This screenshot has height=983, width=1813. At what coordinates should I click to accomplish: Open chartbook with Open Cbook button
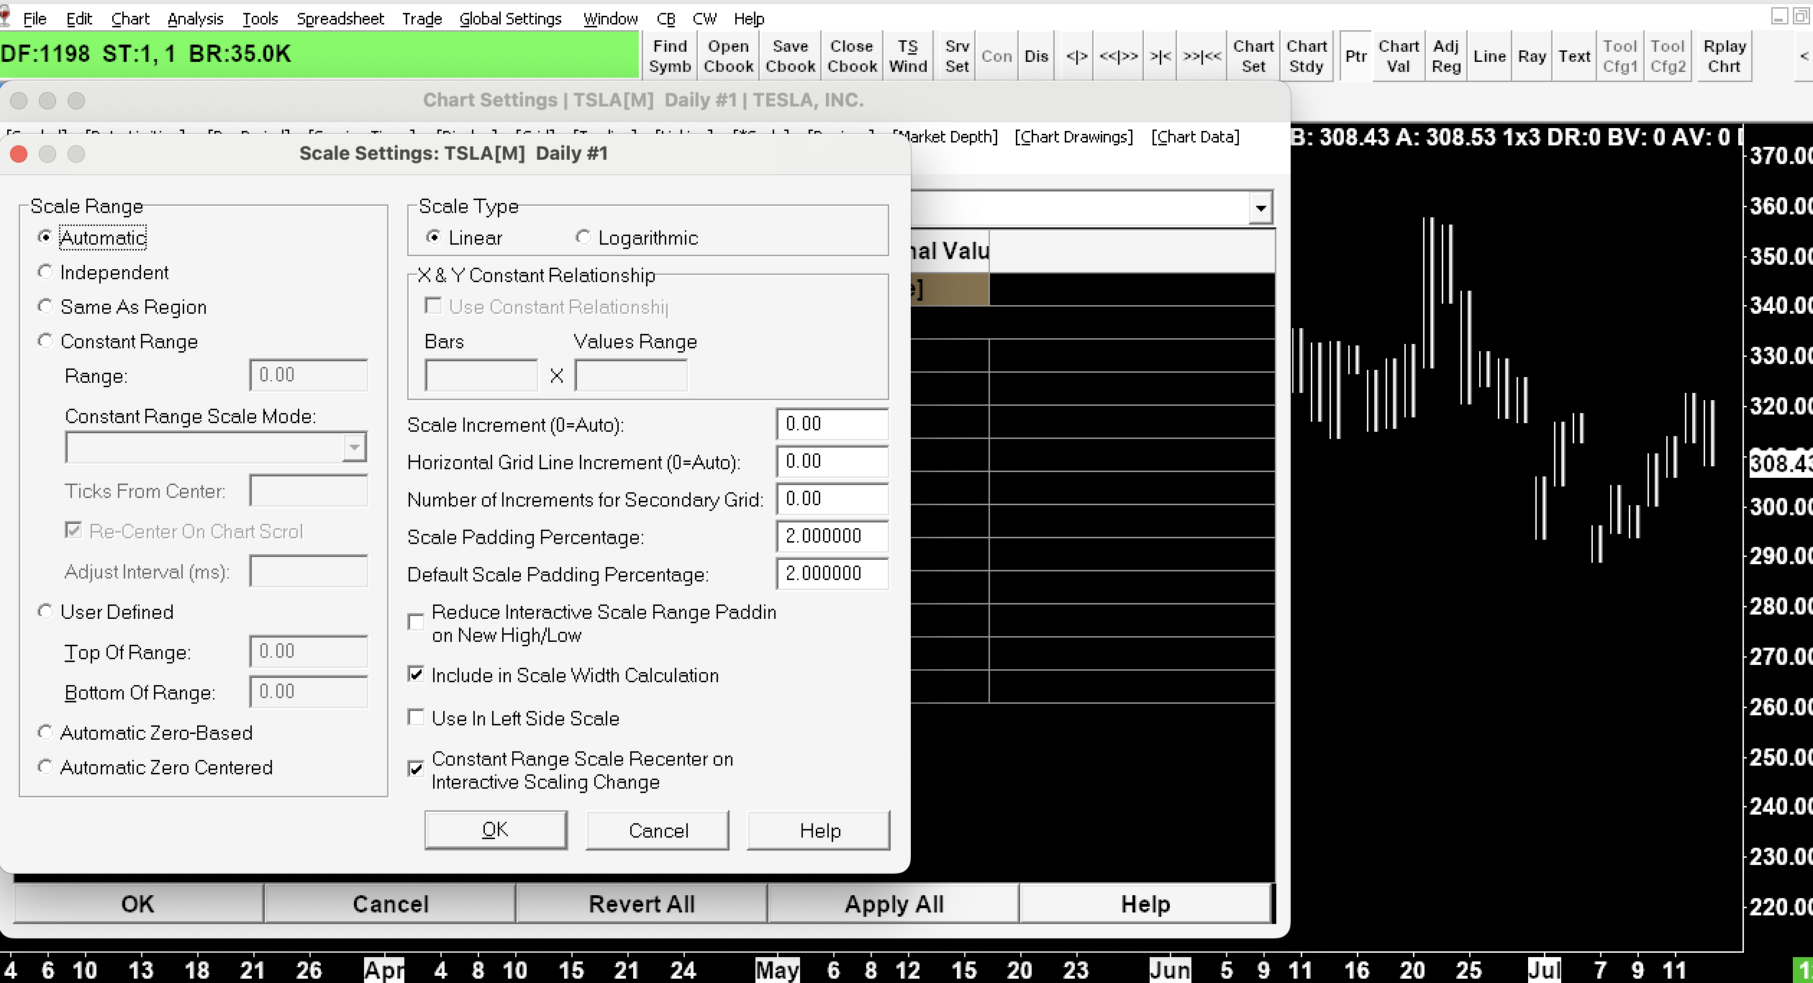[728, 56]
